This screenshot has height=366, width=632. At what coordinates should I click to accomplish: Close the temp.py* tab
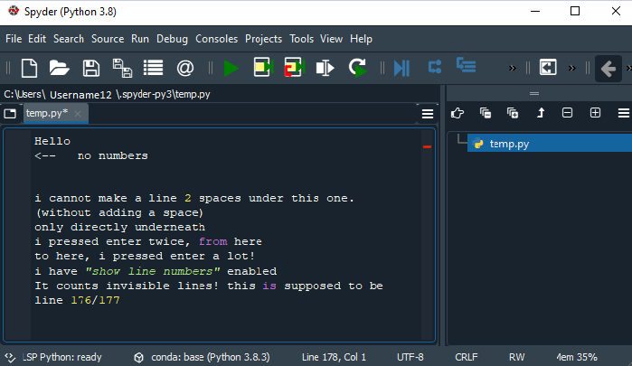point(78,114)
